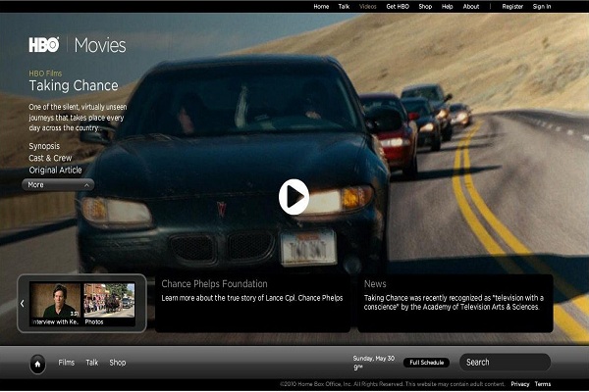Select the interview video thumbnail

point(54,304)
